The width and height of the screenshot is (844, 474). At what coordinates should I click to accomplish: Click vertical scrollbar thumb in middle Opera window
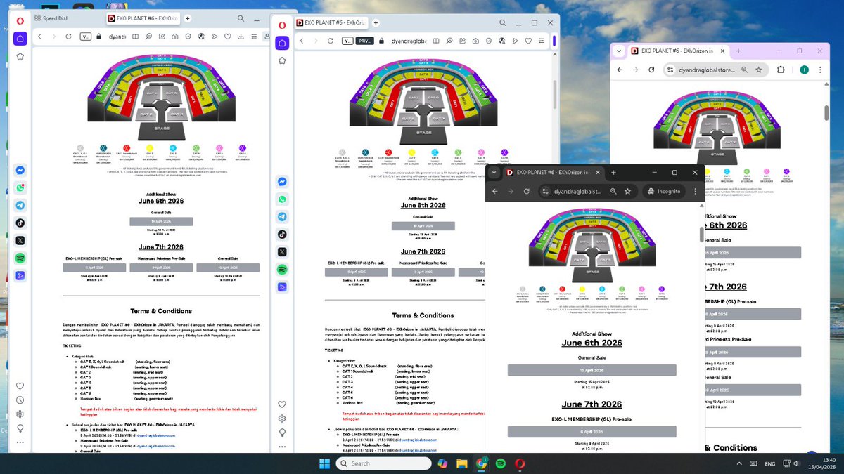555,93
